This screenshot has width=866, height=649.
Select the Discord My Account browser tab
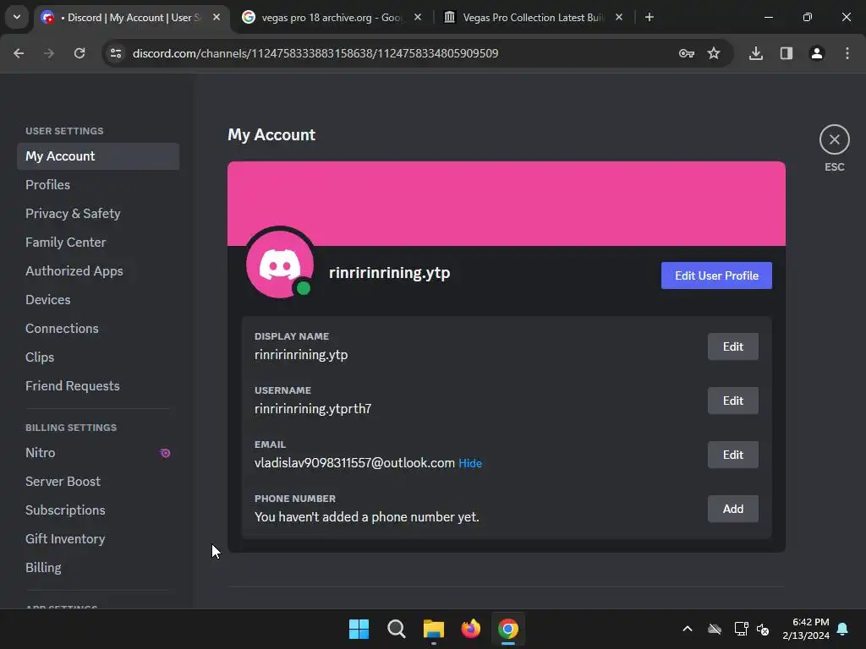pos(133,17)
